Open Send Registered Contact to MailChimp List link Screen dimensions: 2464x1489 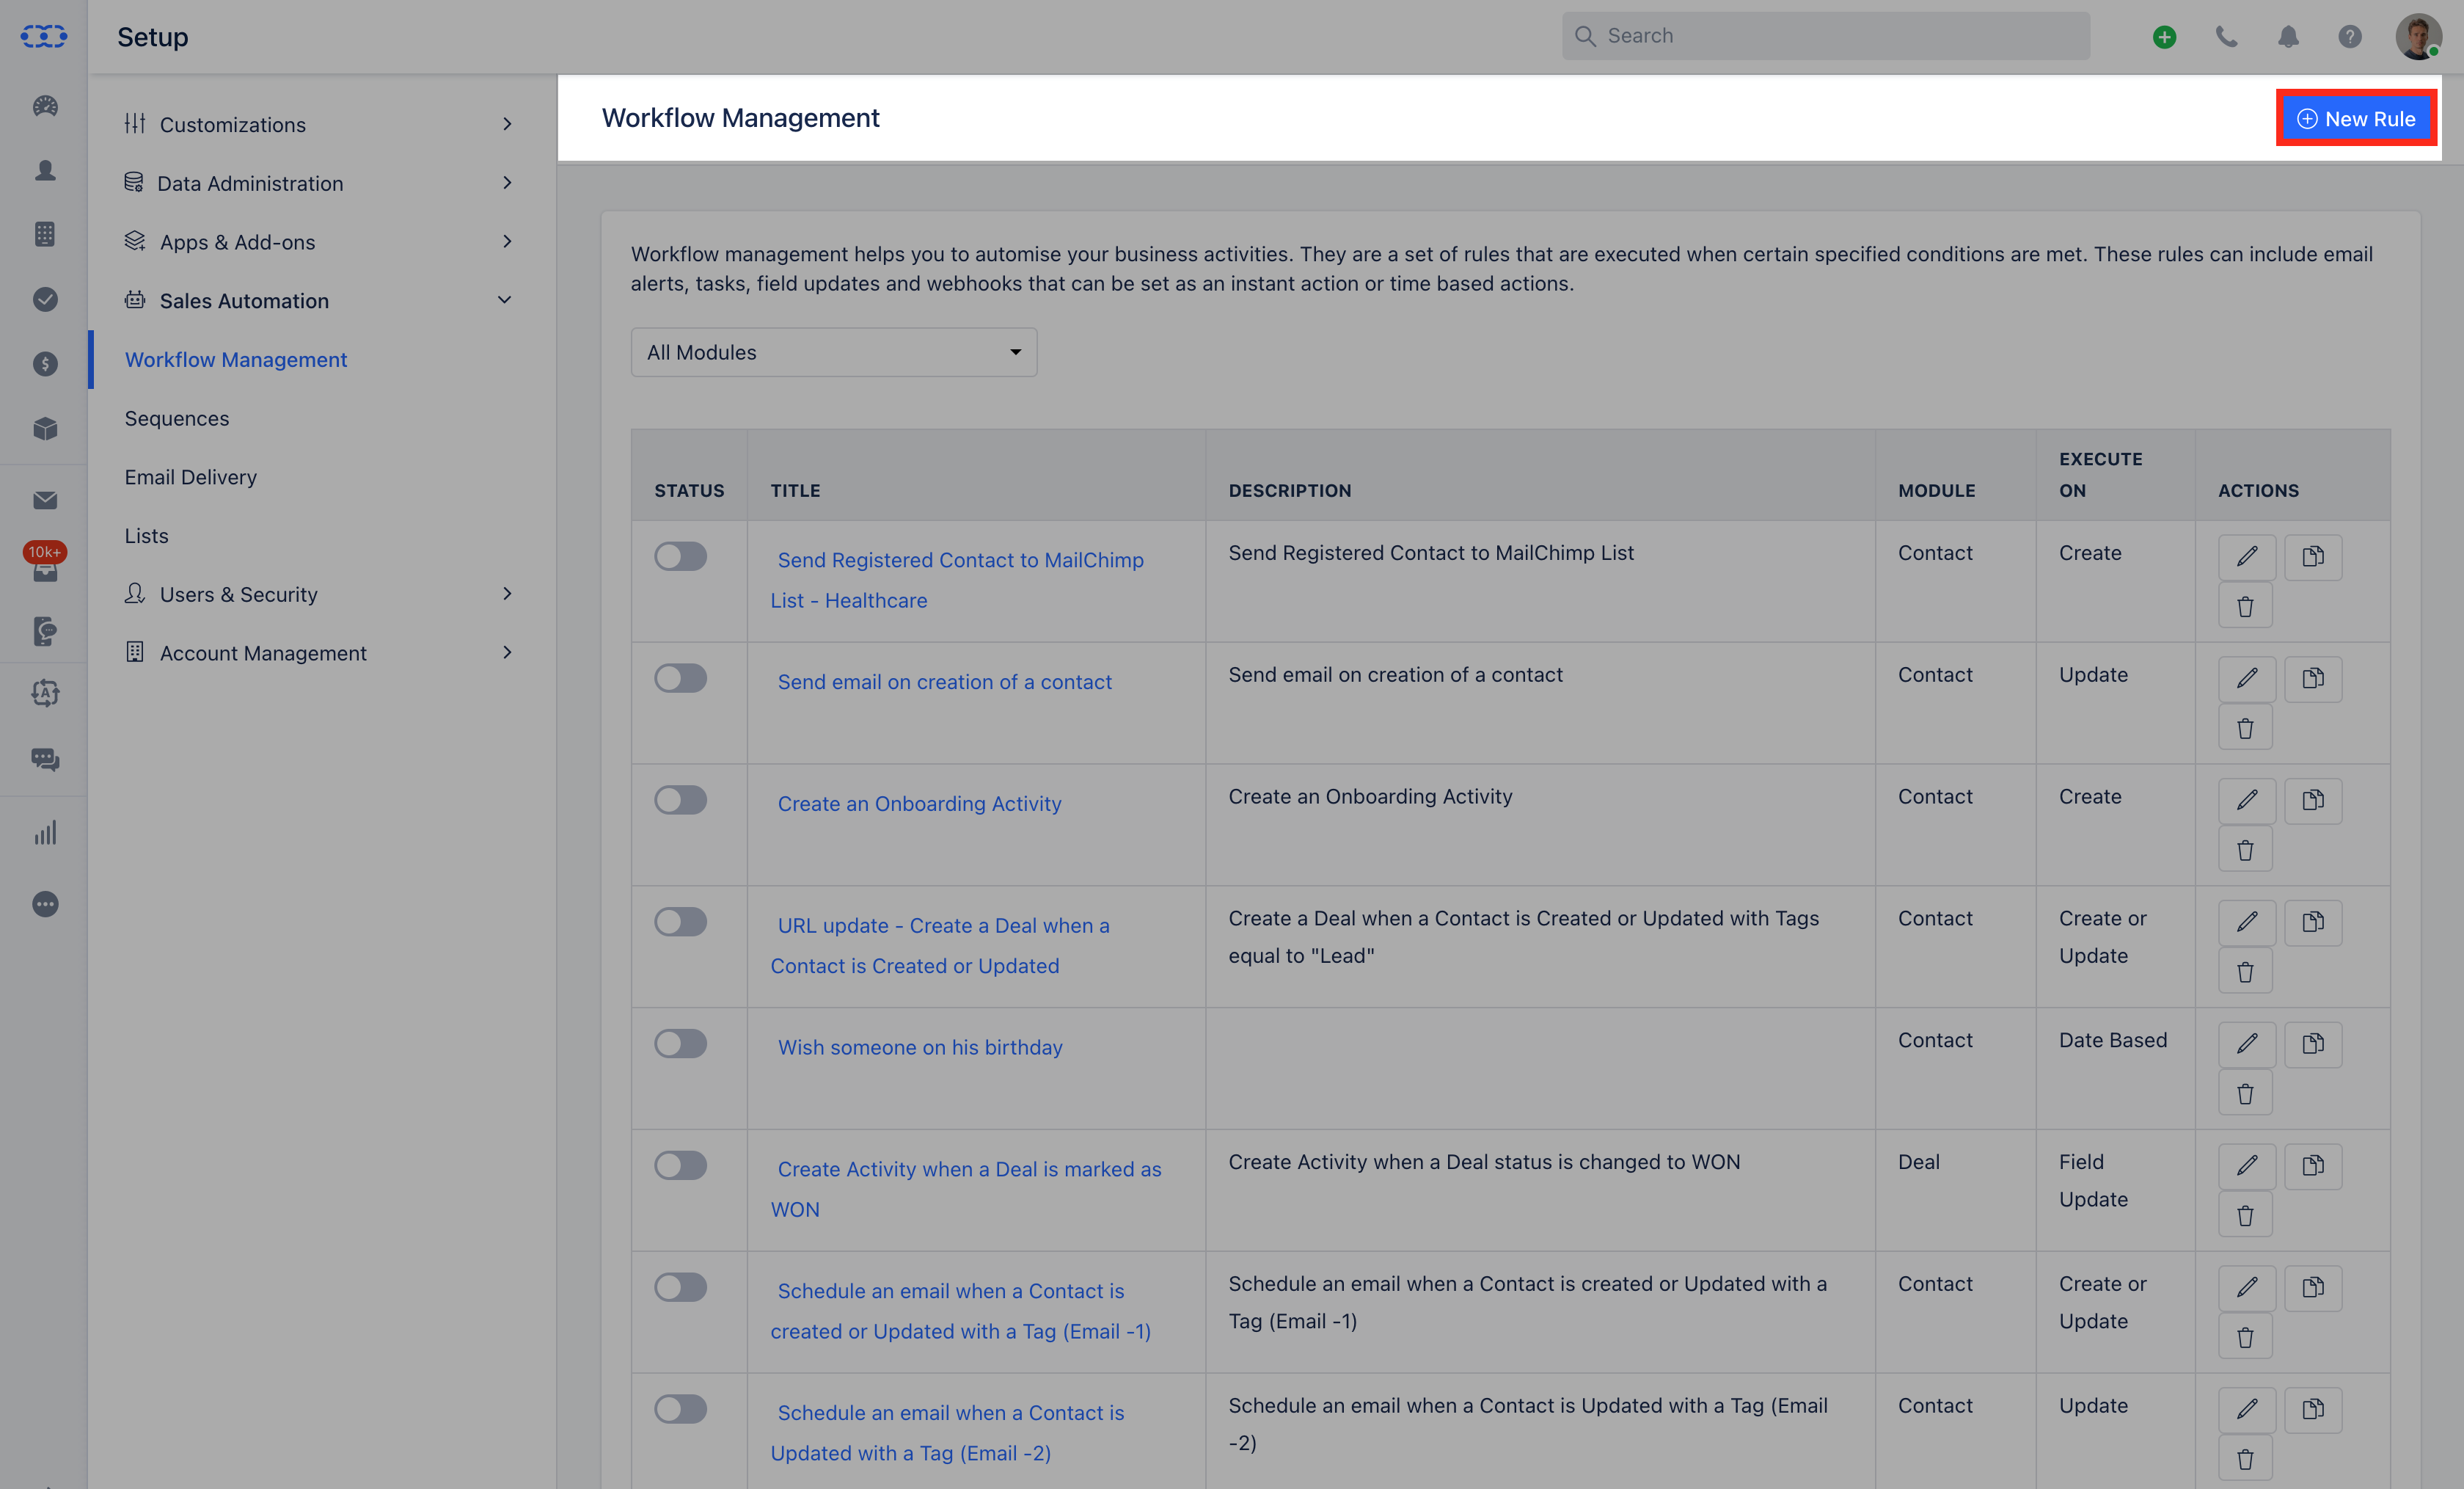[957, 580]
